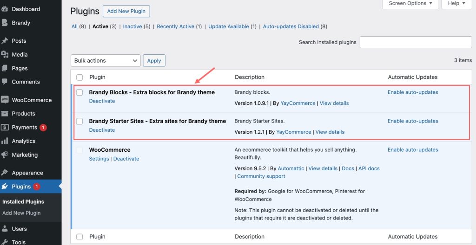The width and height of the screenshot is (476, 245).
Task: Show the Active plugins filter
Action: tap(100, 27)
